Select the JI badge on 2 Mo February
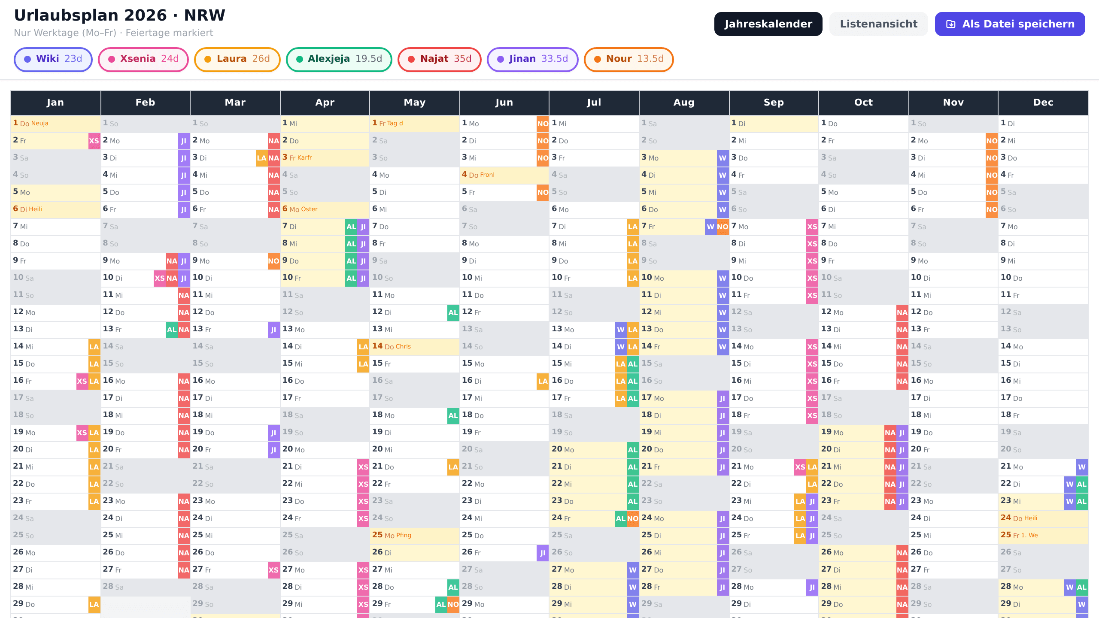The image size is (1099, 618). coord(184,141)
